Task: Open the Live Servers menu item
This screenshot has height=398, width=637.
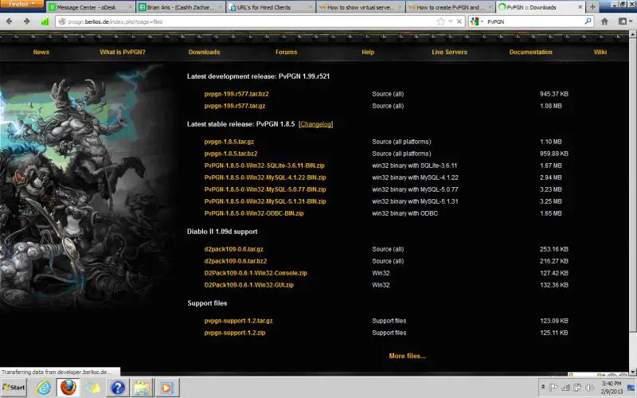Action: click(449, 52)
